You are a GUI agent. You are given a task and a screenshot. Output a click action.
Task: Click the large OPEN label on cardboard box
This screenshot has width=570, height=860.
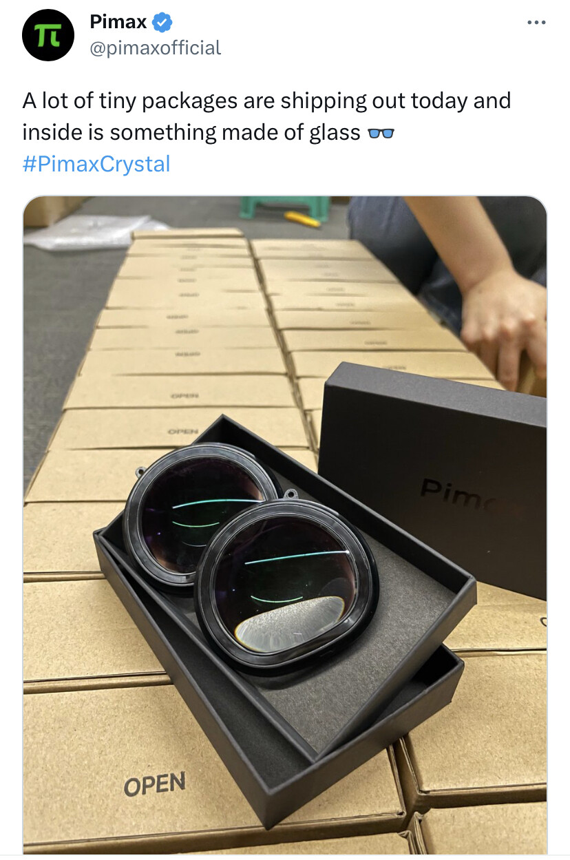click(155, 784)
